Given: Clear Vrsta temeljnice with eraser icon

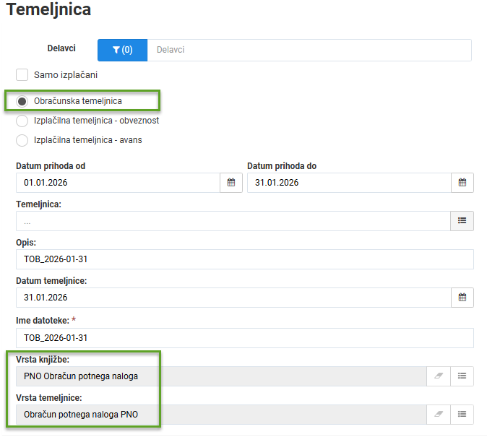Looking at the screenshot, I should click(439, 415).
